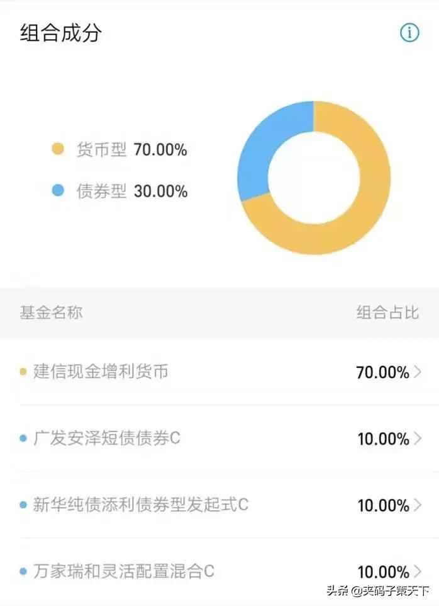Click the yellow 货币型 legend dot
This screenshot has width=439, height=606.
point(58,149)
